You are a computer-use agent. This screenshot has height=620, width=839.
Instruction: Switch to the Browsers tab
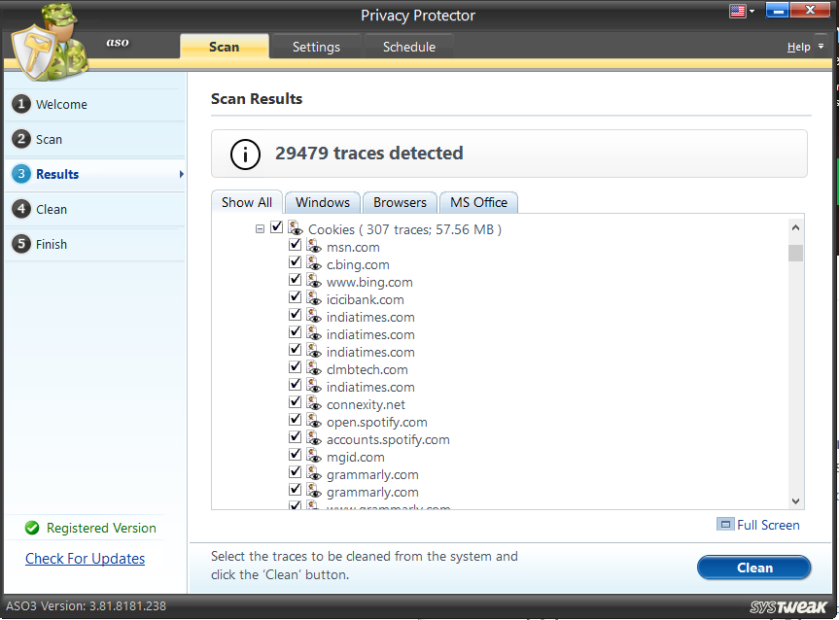400,202
